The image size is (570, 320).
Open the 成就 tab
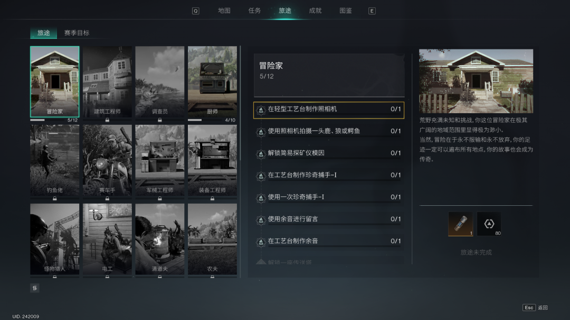tap(315, 10)
